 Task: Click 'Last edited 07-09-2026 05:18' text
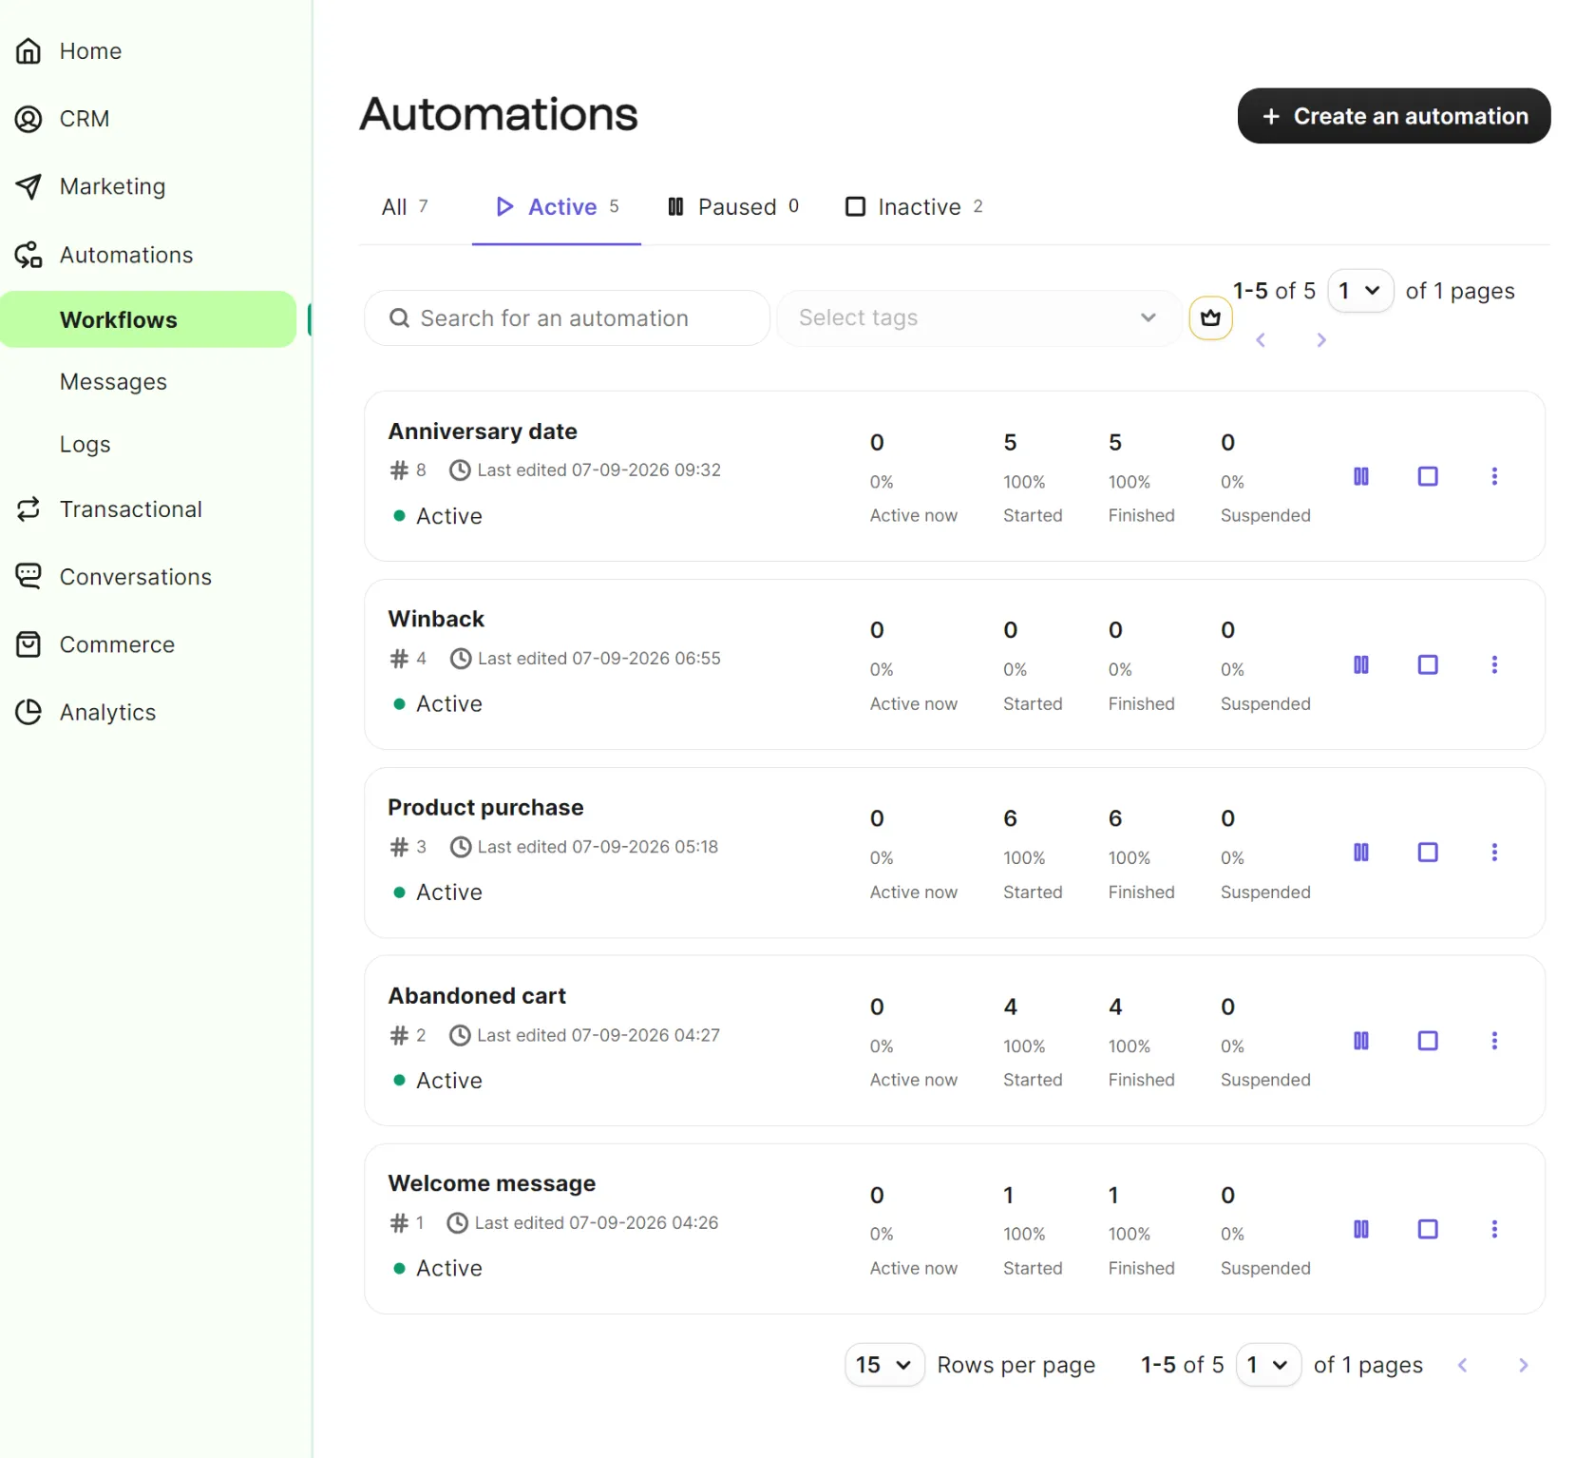pyautogui.click(x=598, y=846)
